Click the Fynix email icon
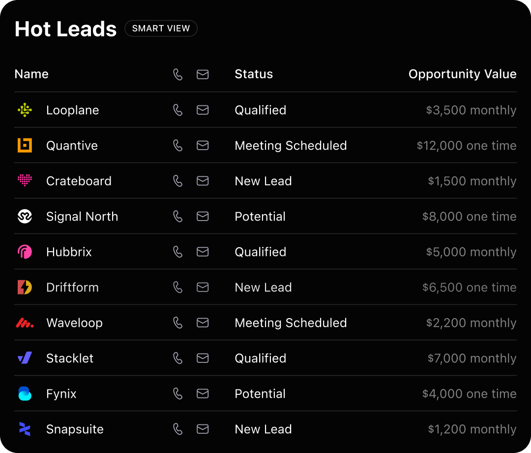The height and width of the screenshot is (453, 531). pyautogui.click(x=203, y=394)
